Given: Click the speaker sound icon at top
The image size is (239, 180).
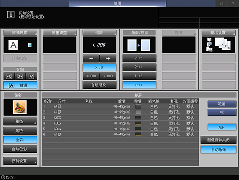Looking at the screenshot, I should coord(221,3).
